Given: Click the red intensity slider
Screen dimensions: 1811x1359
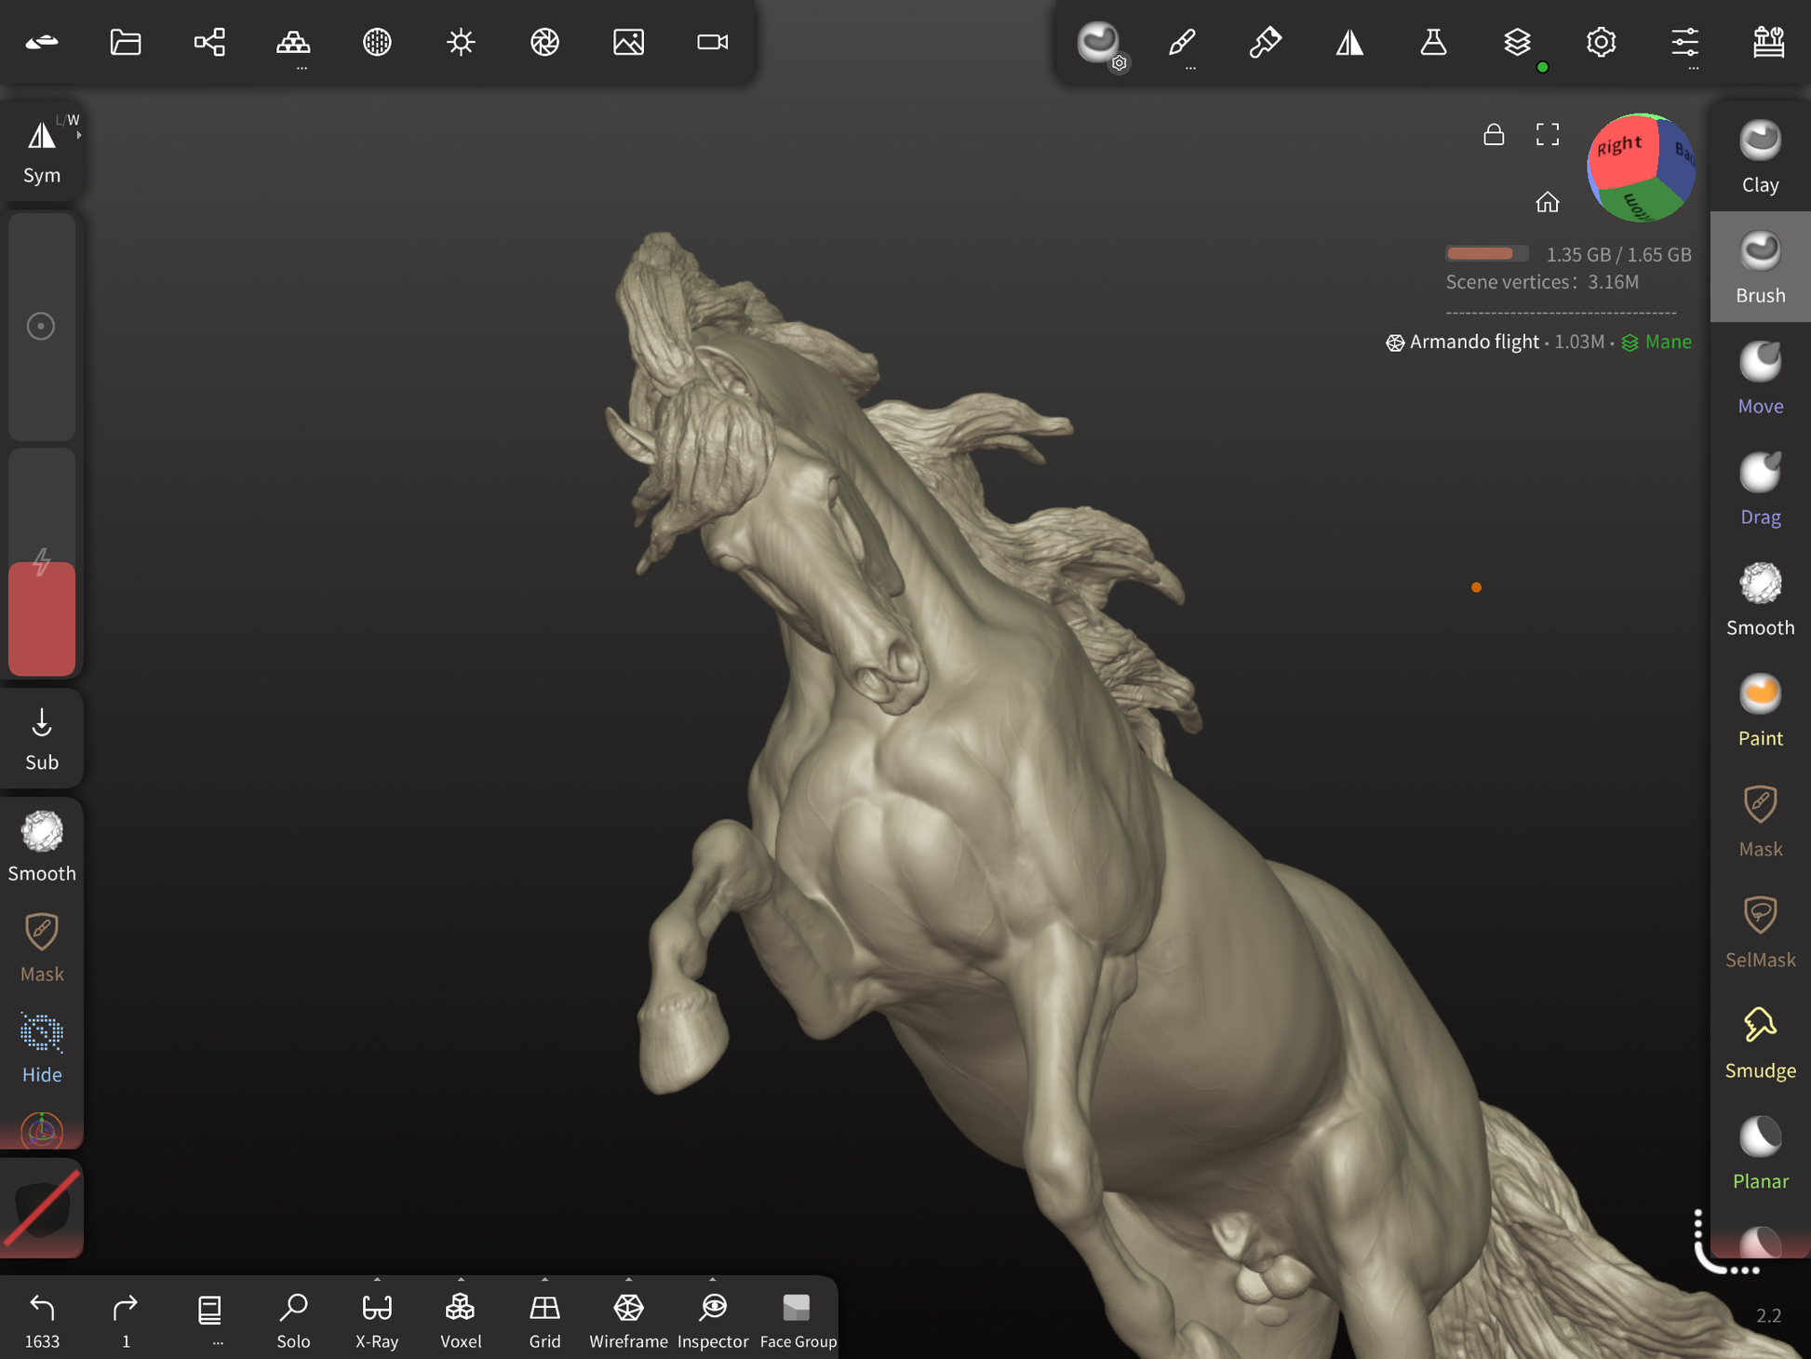Looking at the screenshot, I should click(42, 618).
